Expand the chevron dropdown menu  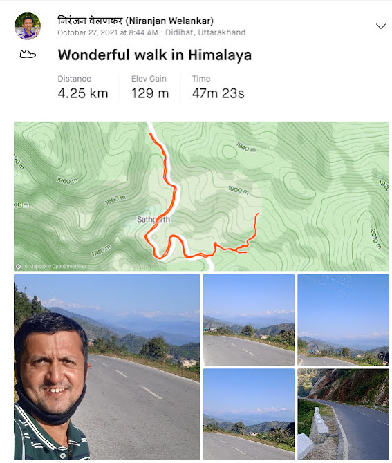tap(381, 26)
